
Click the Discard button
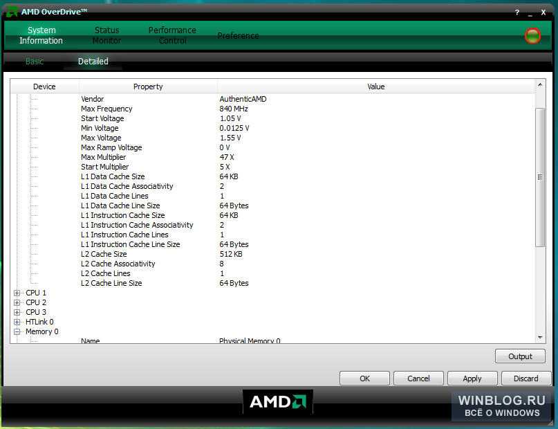[526, 378]
